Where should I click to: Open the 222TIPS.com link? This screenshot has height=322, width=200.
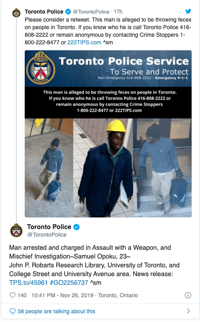[84, 42]
